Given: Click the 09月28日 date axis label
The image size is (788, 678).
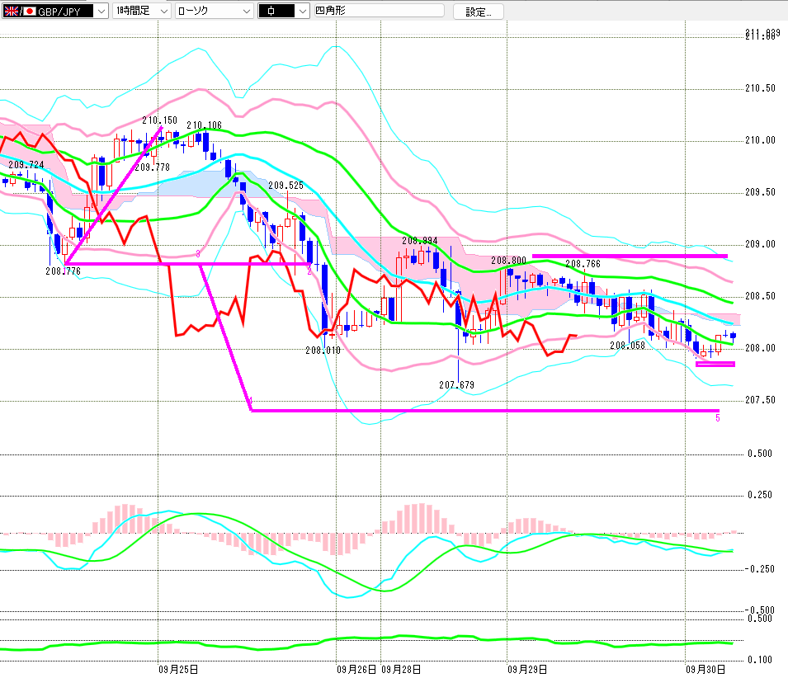Looking at the screenshot, I should click(x=401, y=670).
